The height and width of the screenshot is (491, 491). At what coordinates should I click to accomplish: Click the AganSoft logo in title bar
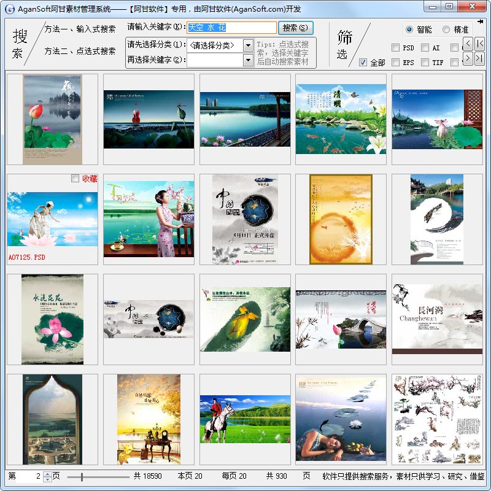pos(10,9)
